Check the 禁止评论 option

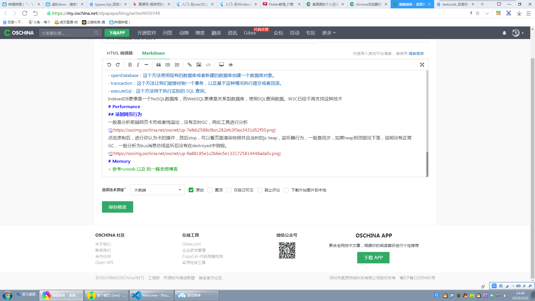point(260,190)
